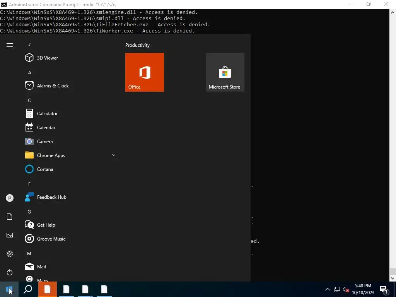Restore down the Command Prompt window

click(369, 4)
